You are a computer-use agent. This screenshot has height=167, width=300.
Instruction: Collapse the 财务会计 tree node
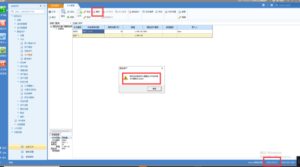coord(12,16)
